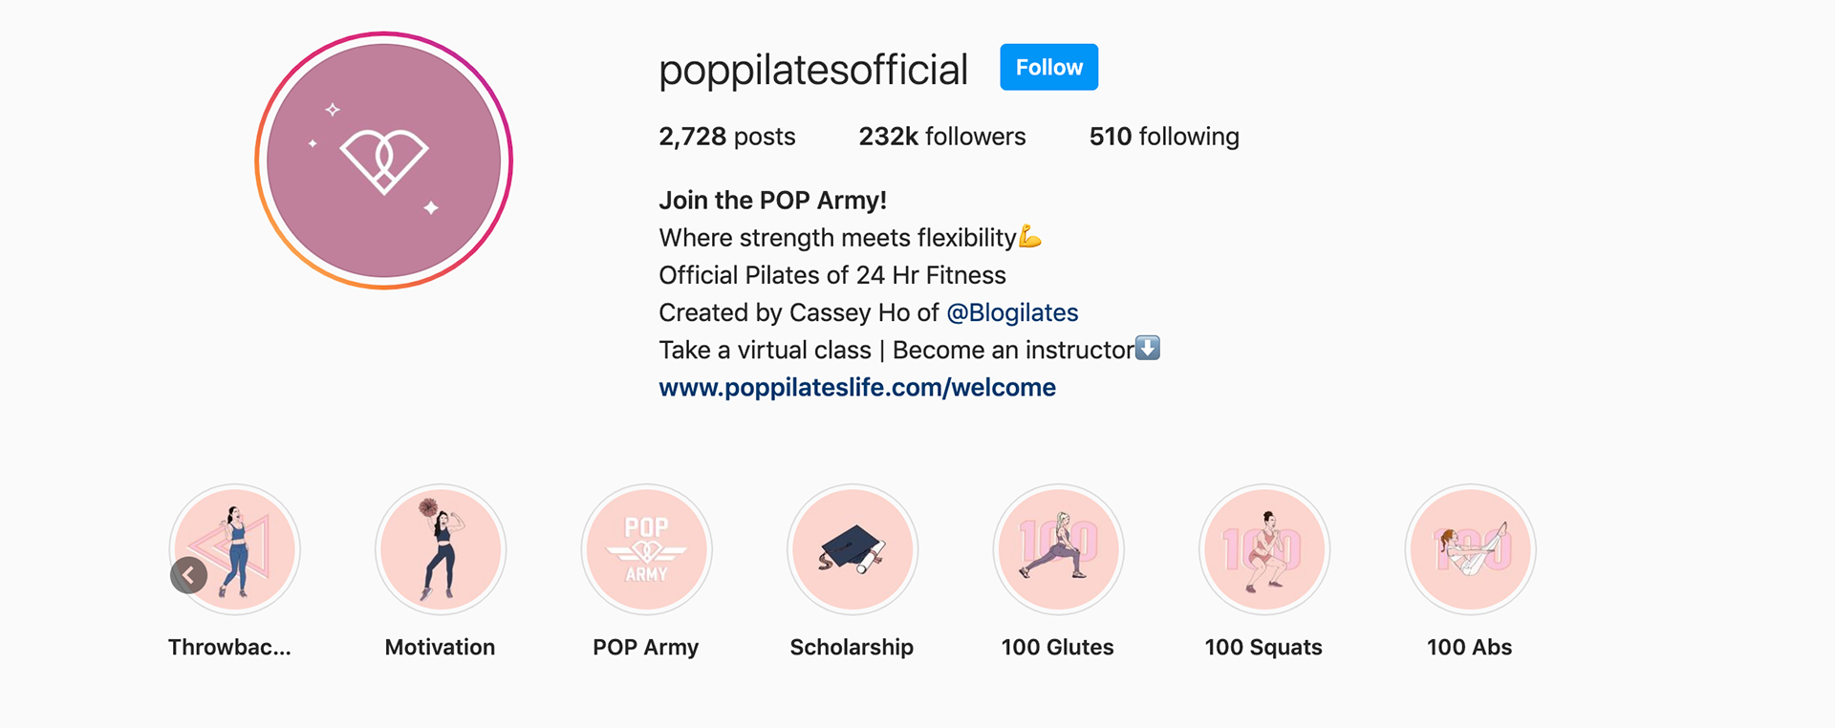Open the Throwback story highlight circle
The height and width of the screenshot is (728, 1835).
(235, 549)
